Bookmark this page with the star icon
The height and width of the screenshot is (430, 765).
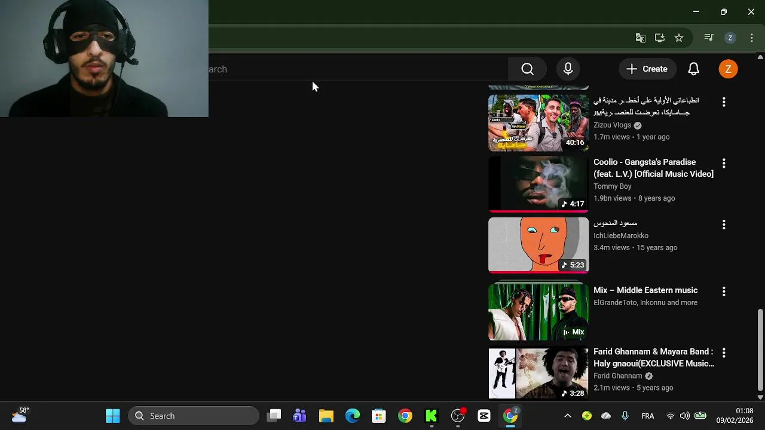pos(679,38)
